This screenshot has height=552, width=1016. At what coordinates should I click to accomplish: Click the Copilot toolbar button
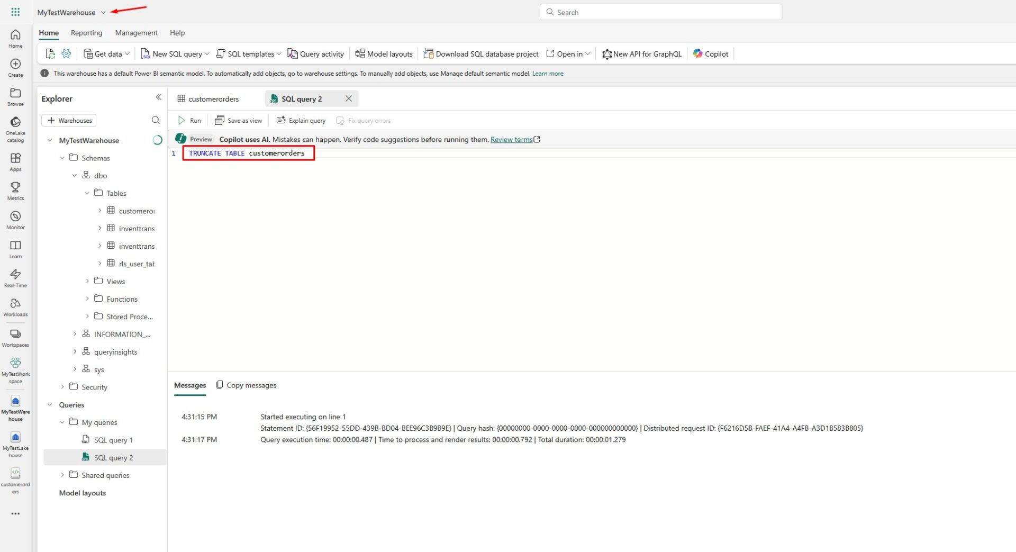[x=711, y=53]
